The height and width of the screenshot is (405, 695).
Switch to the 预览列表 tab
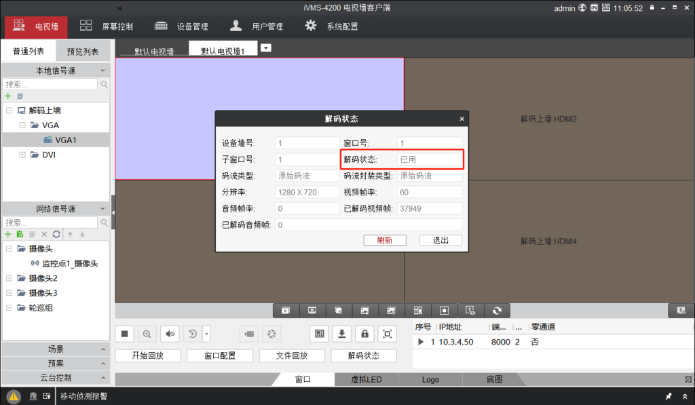(82, 52)
